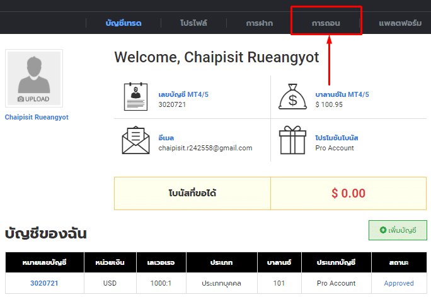Open the การฝาก deposit tab
Viewport: 431px width, 307px height.
(x=260, y=23)
